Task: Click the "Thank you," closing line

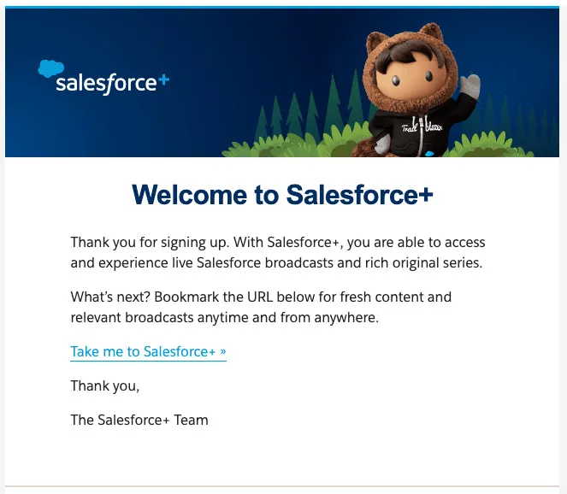Action: (x=104, y=386)
